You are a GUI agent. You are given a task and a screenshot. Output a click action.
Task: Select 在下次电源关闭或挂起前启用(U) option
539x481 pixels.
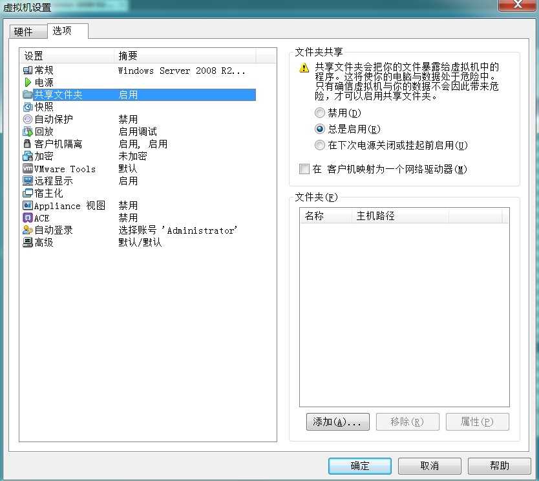tap(320, 145)
